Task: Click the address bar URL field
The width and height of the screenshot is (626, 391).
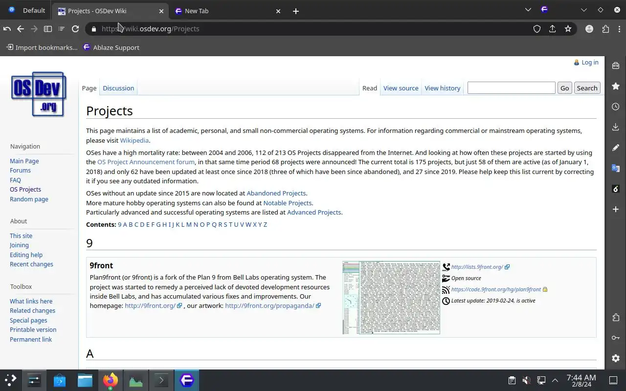Action: (313, 29)
